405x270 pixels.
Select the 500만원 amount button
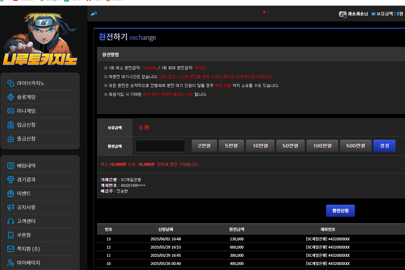click(x=356, y=146)
